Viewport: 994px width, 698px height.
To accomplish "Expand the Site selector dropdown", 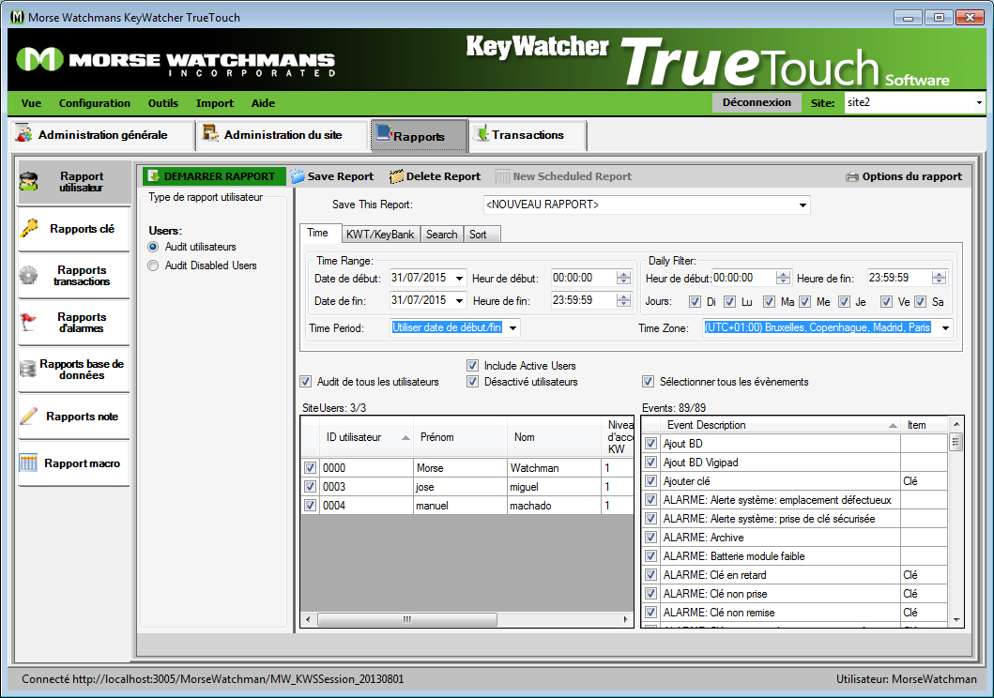I will 978,102.
